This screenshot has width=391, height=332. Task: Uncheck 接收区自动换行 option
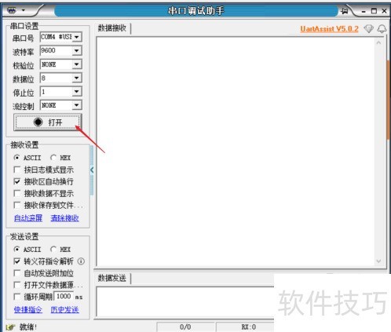[17, 181]
